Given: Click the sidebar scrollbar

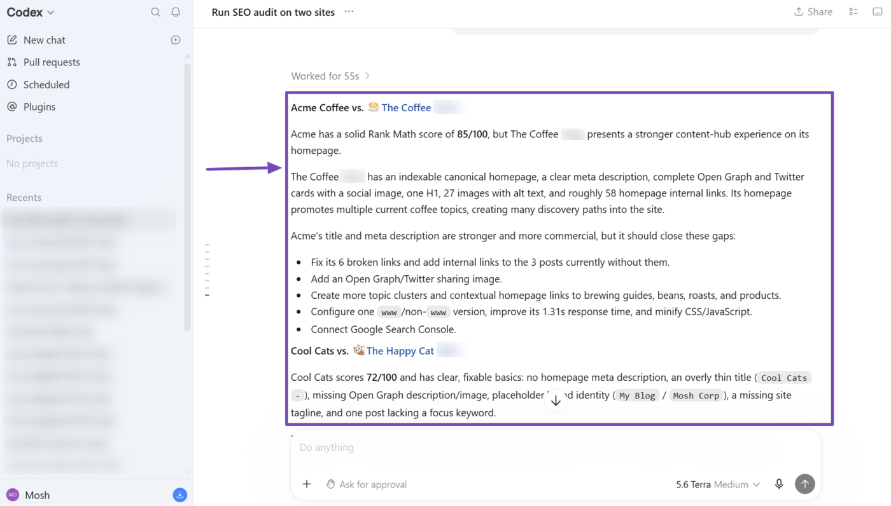Looking at the screenshot, I should click(x=187, y=197).
